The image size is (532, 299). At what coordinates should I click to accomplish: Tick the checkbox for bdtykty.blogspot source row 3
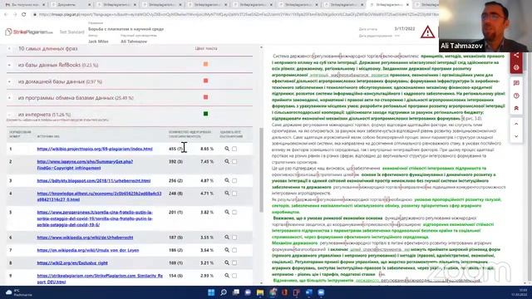234,181
